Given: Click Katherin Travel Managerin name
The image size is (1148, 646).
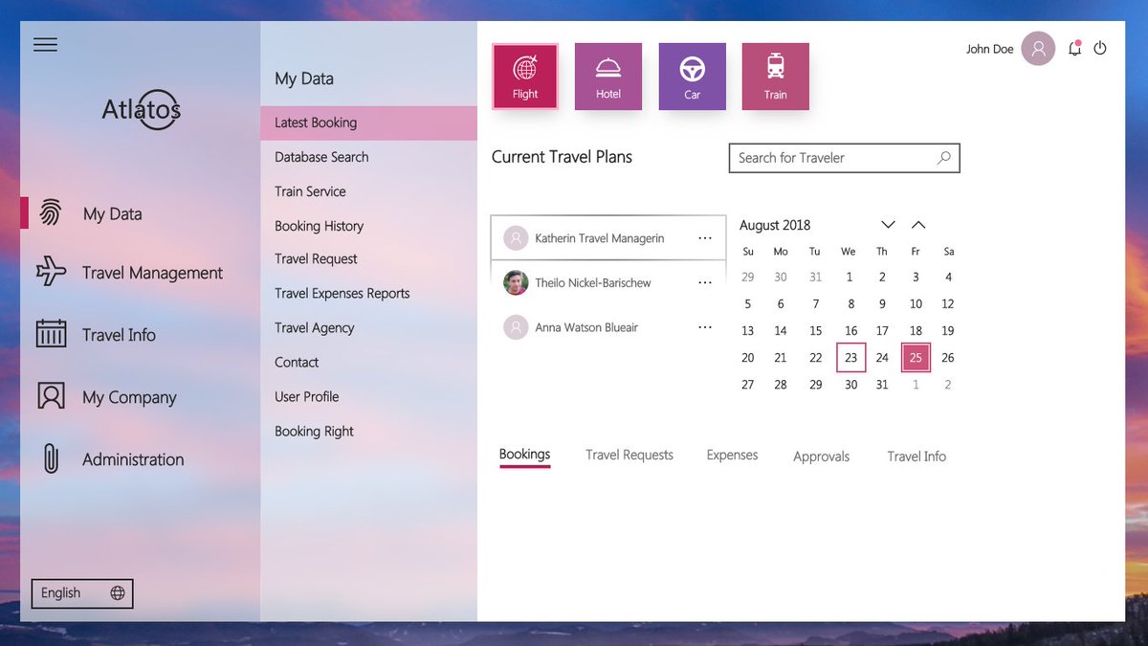Looking at the screenshot, I should pyautogui.click(x=600, y=238).
